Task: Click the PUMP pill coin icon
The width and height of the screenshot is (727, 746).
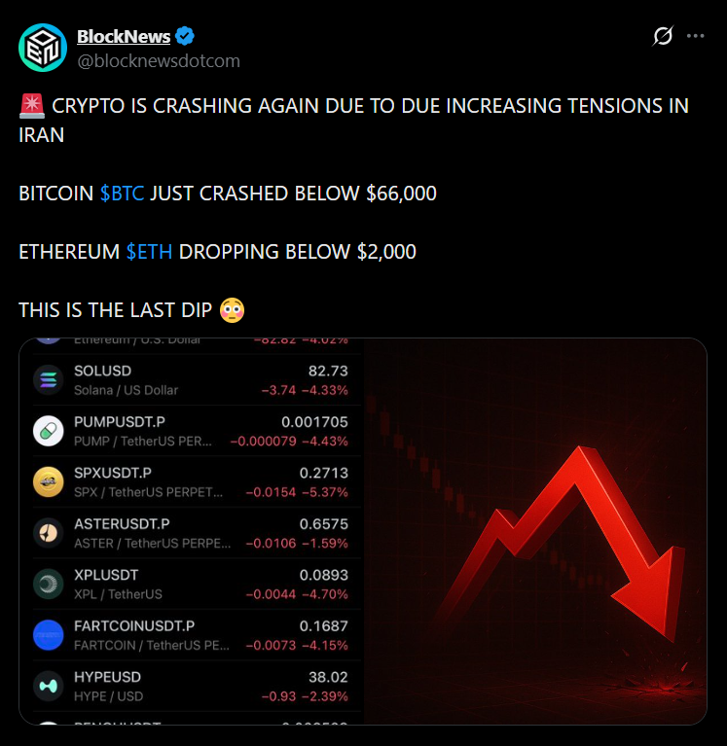Action: pyautogui.click(x=49, y=431)
